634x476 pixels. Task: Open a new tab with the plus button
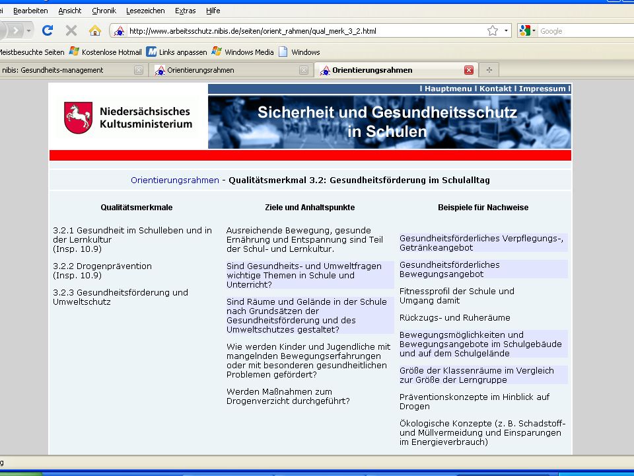tap(489, 70)
